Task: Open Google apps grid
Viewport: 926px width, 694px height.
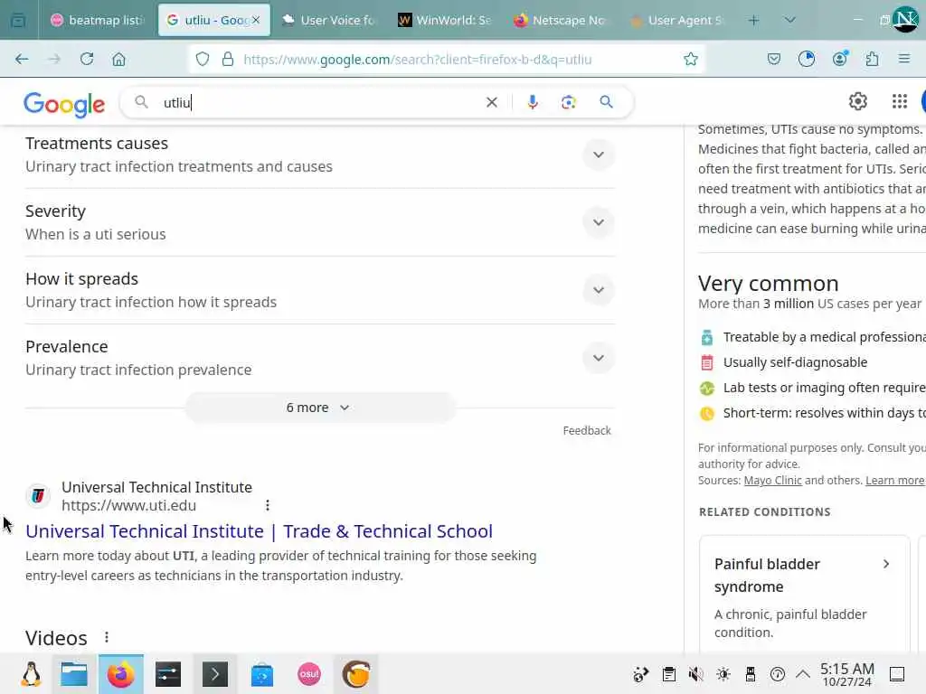Action: point(900,101)
